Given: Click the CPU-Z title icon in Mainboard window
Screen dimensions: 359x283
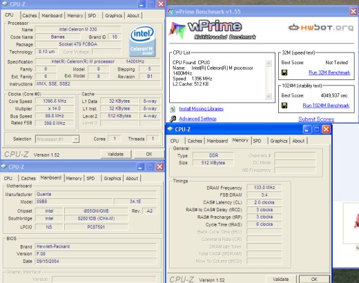Looking at the screenshot, I should 4,167.
